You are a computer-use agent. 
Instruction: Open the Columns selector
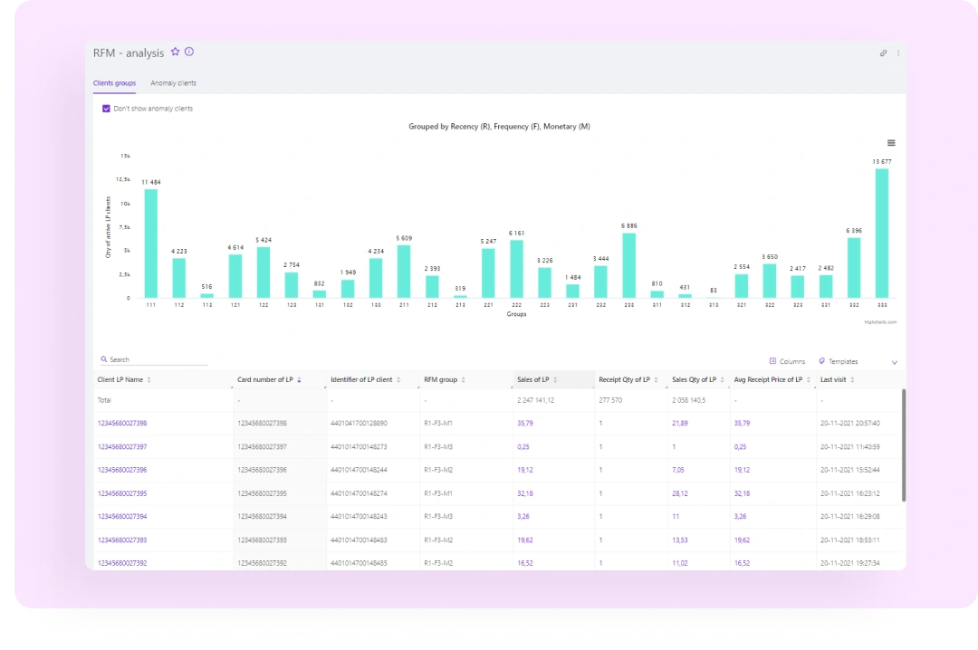pos(786,361)
